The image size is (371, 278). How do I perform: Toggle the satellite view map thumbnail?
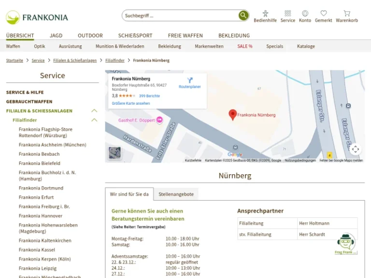pyautogui.click(x=114, y=153)
